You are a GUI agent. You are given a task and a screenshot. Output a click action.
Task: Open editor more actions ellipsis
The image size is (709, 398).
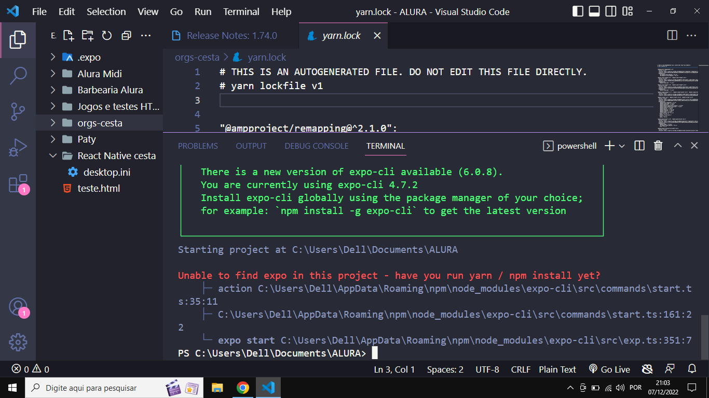click(x=691, y=35)
